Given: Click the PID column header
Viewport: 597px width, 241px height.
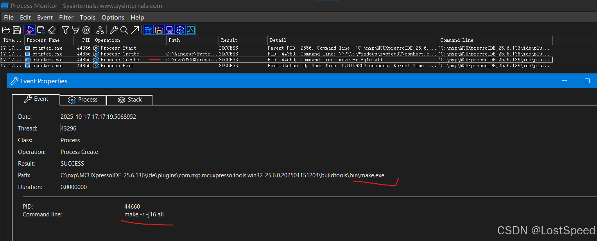Looking at the screenshot, I should point(83,40).
